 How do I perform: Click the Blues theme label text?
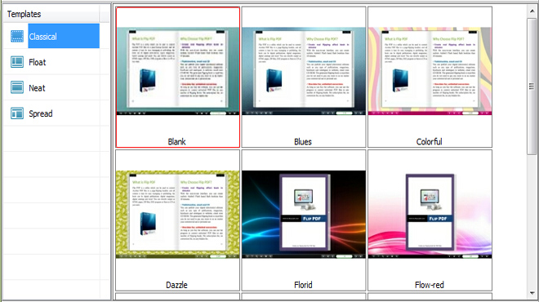coord(303,141)
